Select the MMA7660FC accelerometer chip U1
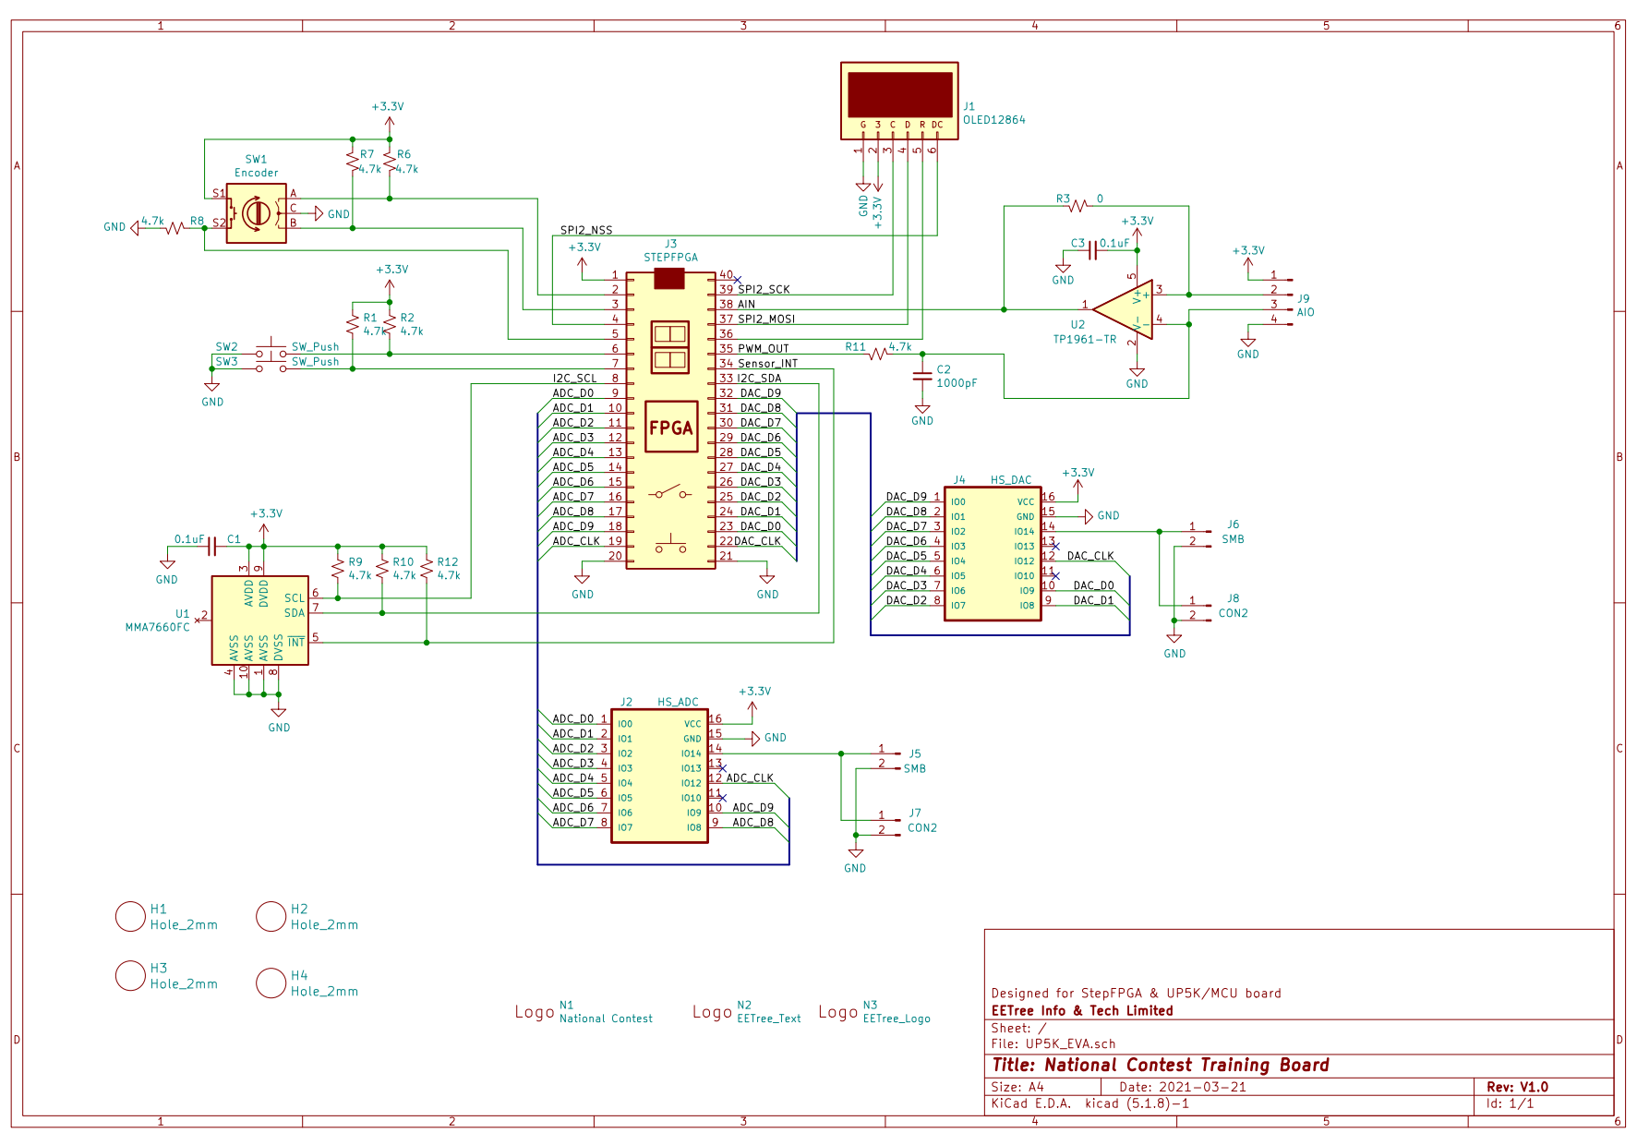This screenshot has height=1133, width=1637. tap(260, 621)
